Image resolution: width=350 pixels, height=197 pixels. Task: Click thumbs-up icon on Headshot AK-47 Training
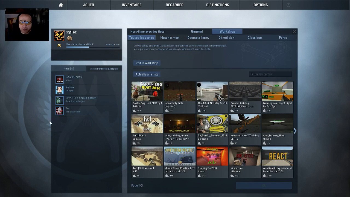232,143
